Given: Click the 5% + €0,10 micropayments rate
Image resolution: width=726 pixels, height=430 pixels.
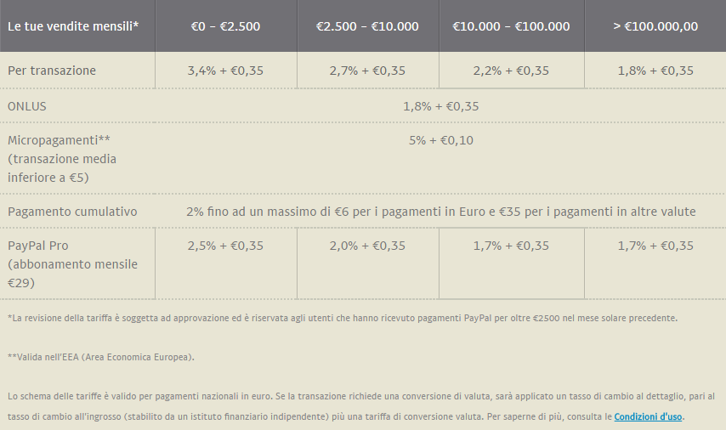Looking at the screenshot, I should (440, 140).
